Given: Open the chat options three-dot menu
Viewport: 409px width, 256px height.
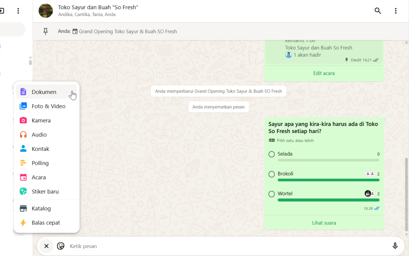Looking at the screenshot, I should click(x=395, y=11).
